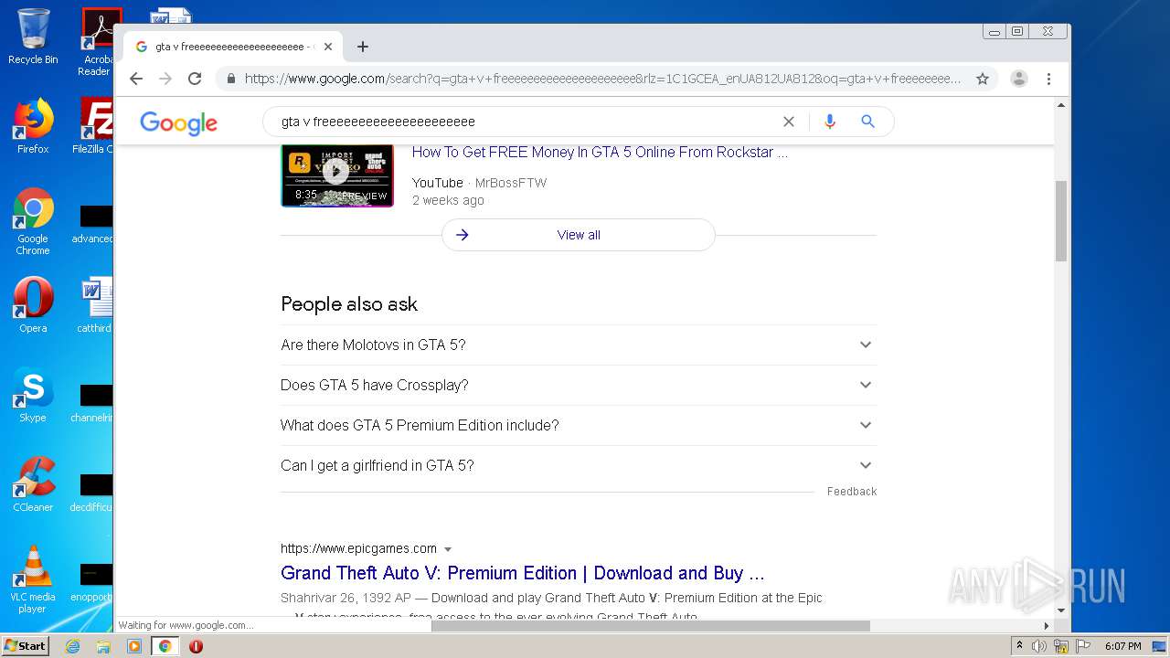The width and height of the screenshot is (1170, 658).
Task: Click the scroll down arrow of the page
Action: coord(1061,610)
